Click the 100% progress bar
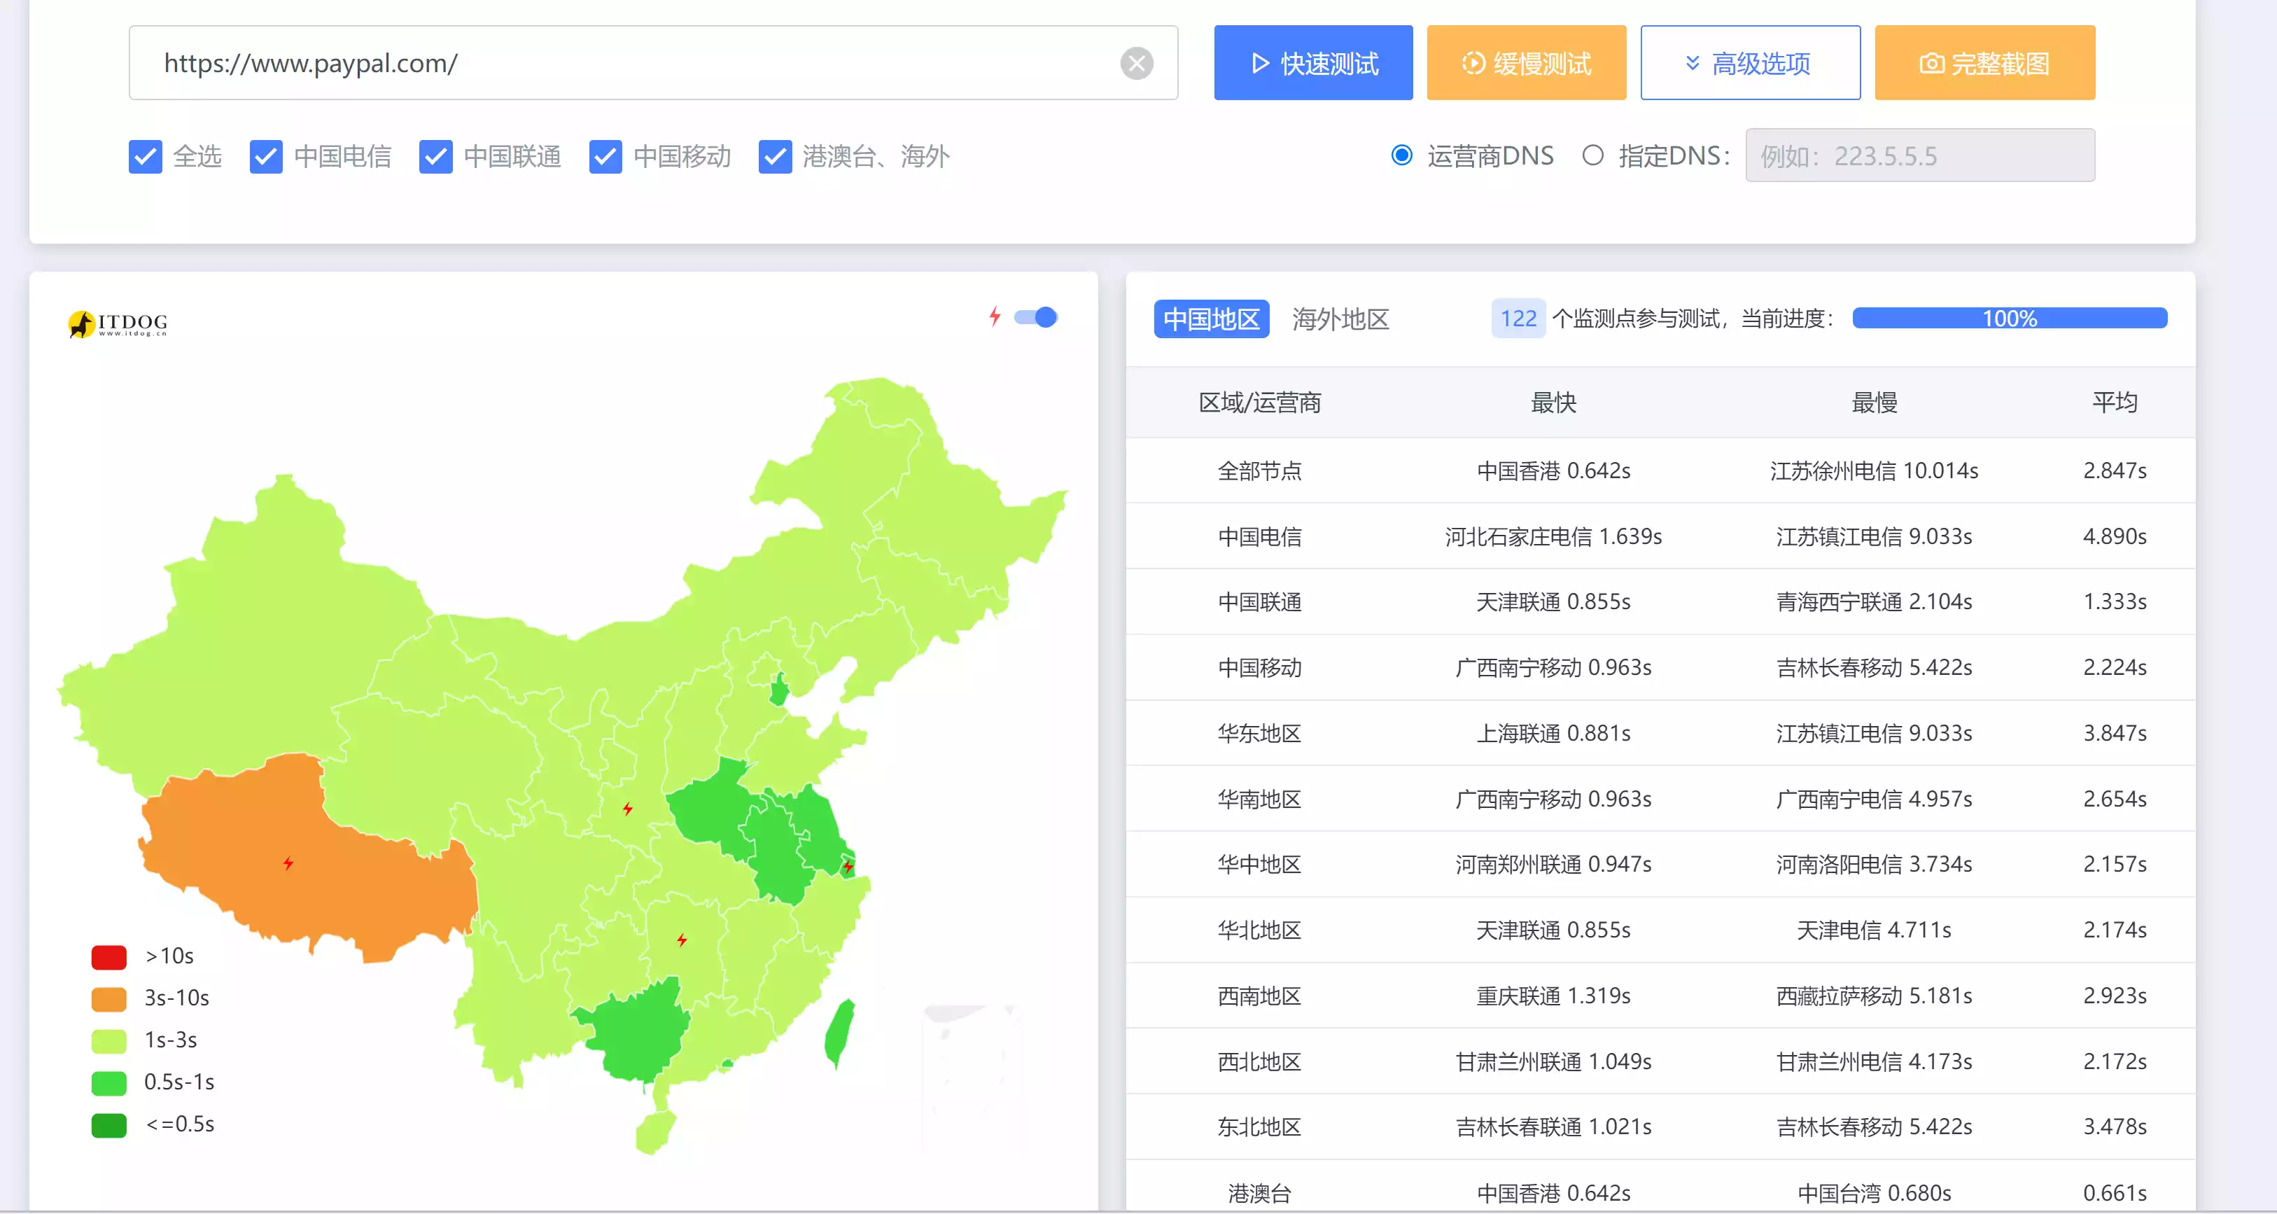 (2009, 319)
